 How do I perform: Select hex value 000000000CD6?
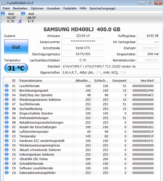click(143, 113)
